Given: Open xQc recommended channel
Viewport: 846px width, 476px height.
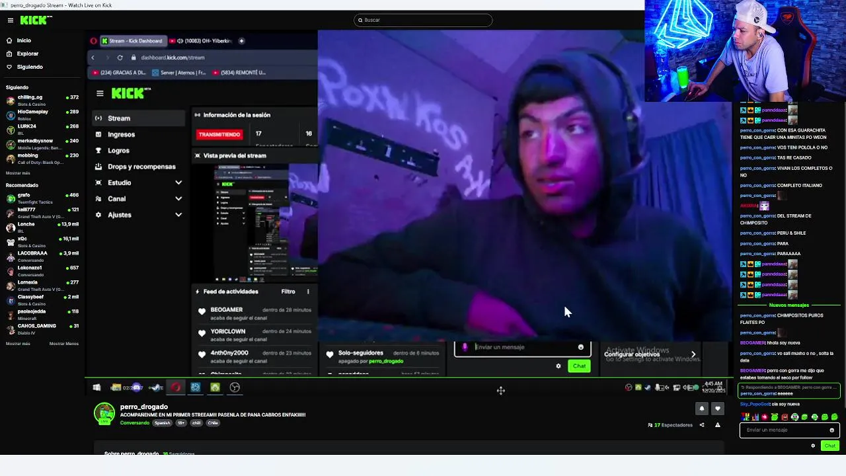Looking at the screenshot, I should pyautogui.click(x=42, y=241).
